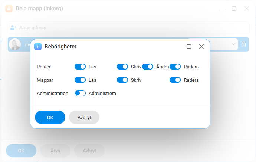This screenshot has height=162, width=256.
Task: Click the blue info icon beside Behörigheter
Action: tap(38, 47)
